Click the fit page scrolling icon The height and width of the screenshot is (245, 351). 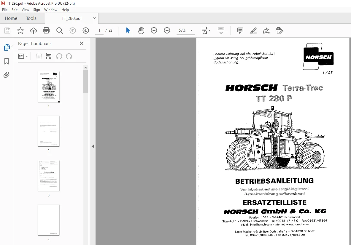[204, 31]
